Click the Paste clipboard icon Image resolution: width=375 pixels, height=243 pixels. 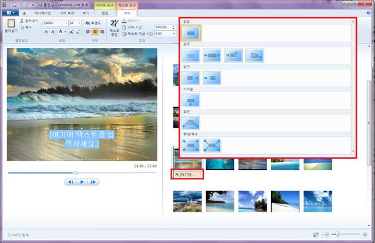pyautogui.click(x=11, y=23)
